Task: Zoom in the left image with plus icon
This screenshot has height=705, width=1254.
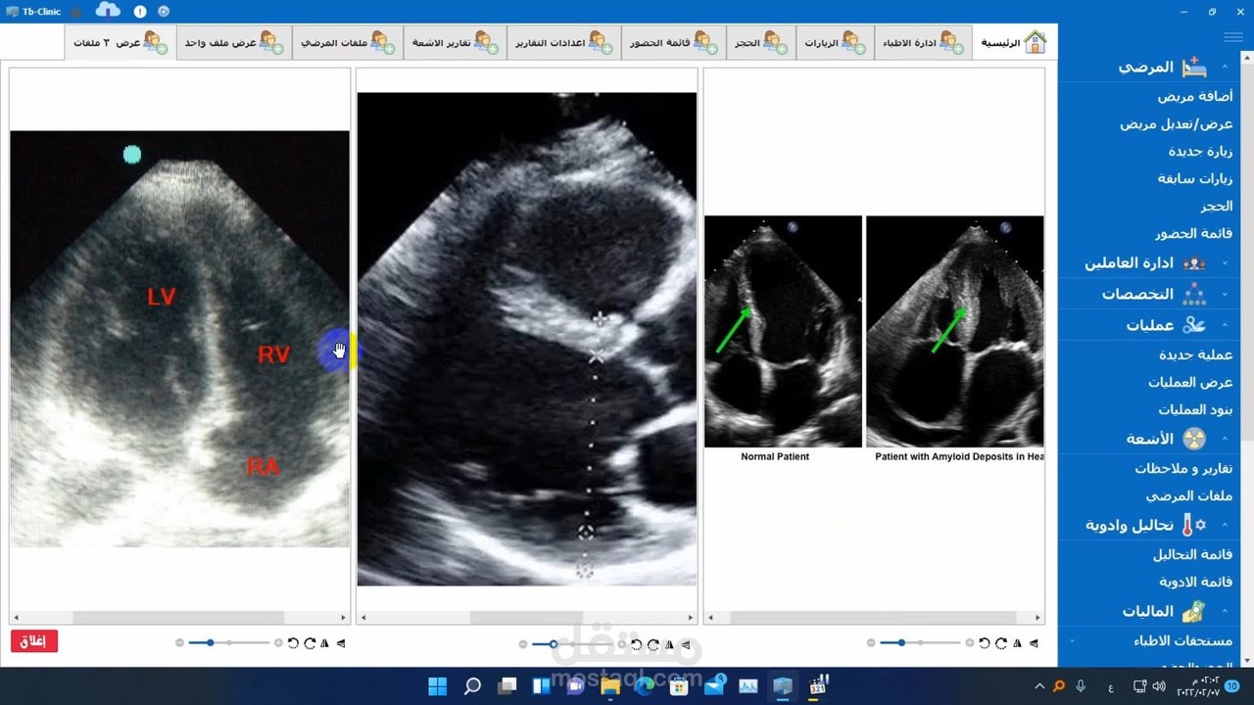Action: (x=278, y=643)
